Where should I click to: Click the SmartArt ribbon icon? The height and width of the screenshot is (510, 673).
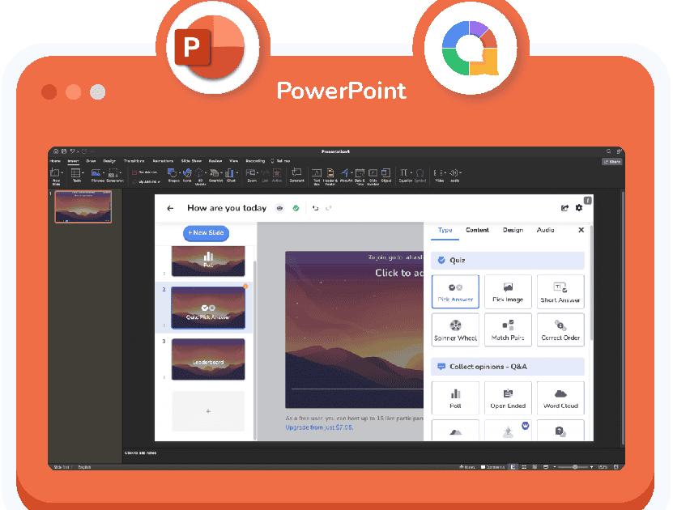coord(214,173)
